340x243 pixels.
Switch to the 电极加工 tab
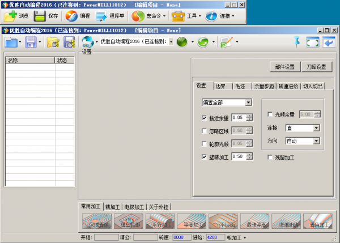point(134,207)
